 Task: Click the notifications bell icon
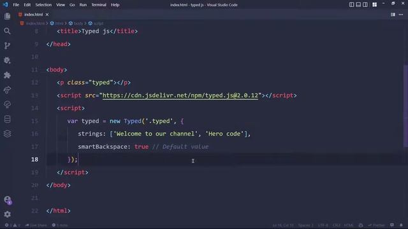pos(401,225)
